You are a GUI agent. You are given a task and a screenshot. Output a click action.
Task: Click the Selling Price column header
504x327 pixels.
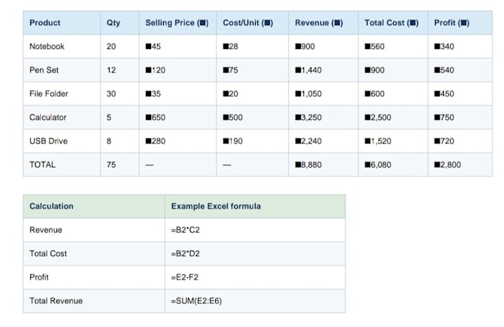pyautogui.click(x=177, y=23)
